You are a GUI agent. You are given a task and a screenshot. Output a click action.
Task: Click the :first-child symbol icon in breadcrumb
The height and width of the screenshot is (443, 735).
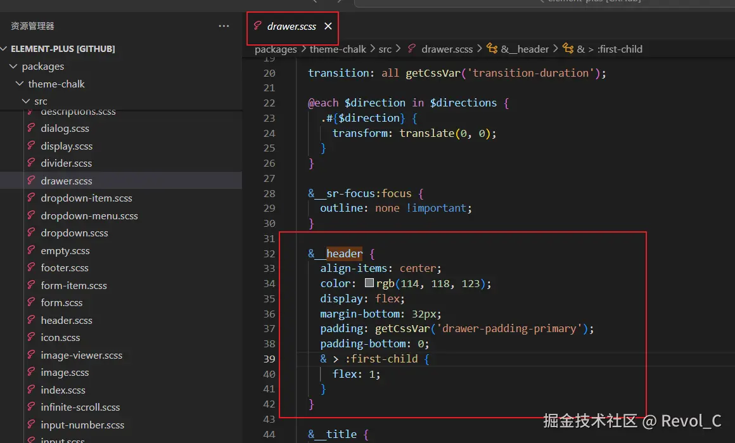pyautogui.click(x=568, y=49)
